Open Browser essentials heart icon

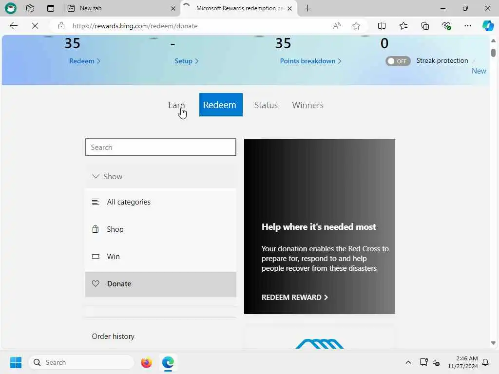(446, 26)
